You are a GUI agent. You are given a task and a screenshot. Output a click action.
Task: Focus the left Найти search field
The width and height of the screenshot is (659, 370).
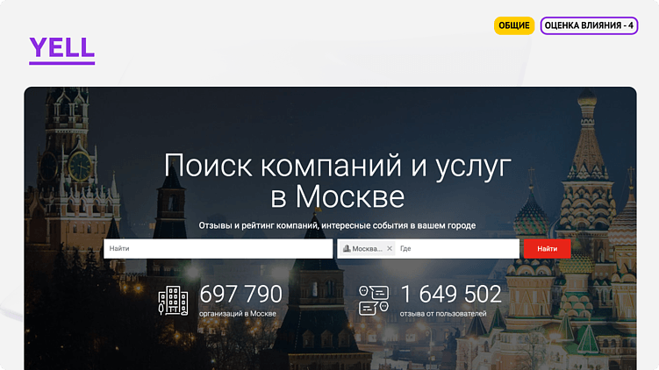(218, 249)
